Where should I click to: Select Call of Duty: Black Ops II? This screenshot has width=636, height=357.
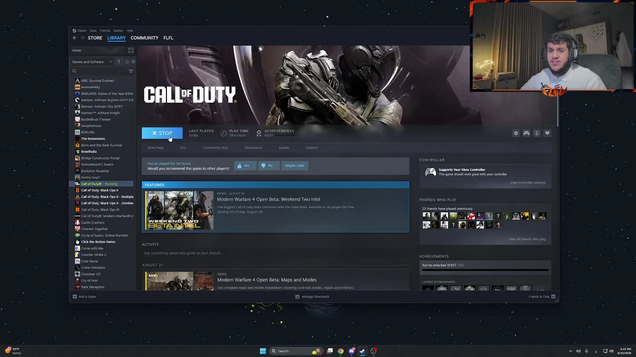coord(99,190)
